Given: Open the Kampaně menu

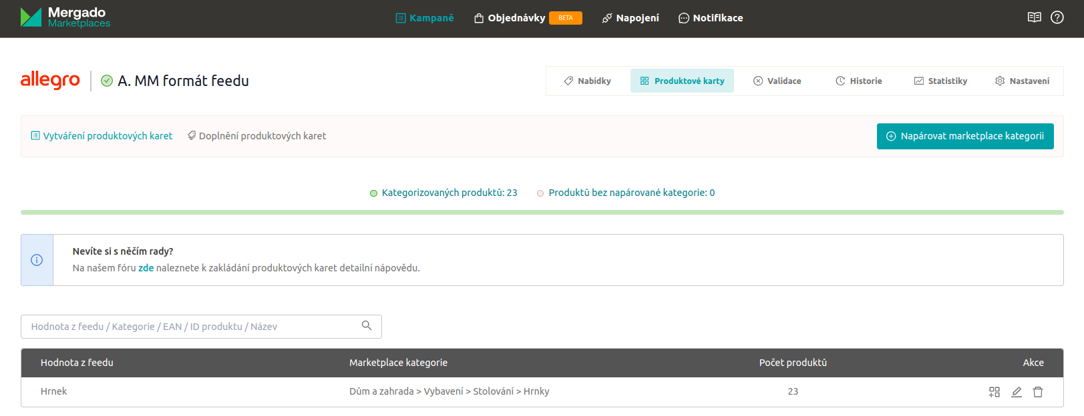Looking at the screenshot, I should 424,18.
